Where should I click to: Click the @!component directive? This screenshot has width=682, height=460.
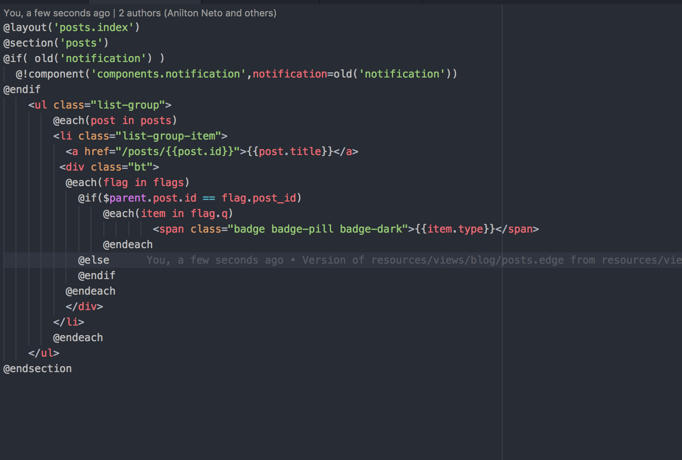click(x=50, y=74)
